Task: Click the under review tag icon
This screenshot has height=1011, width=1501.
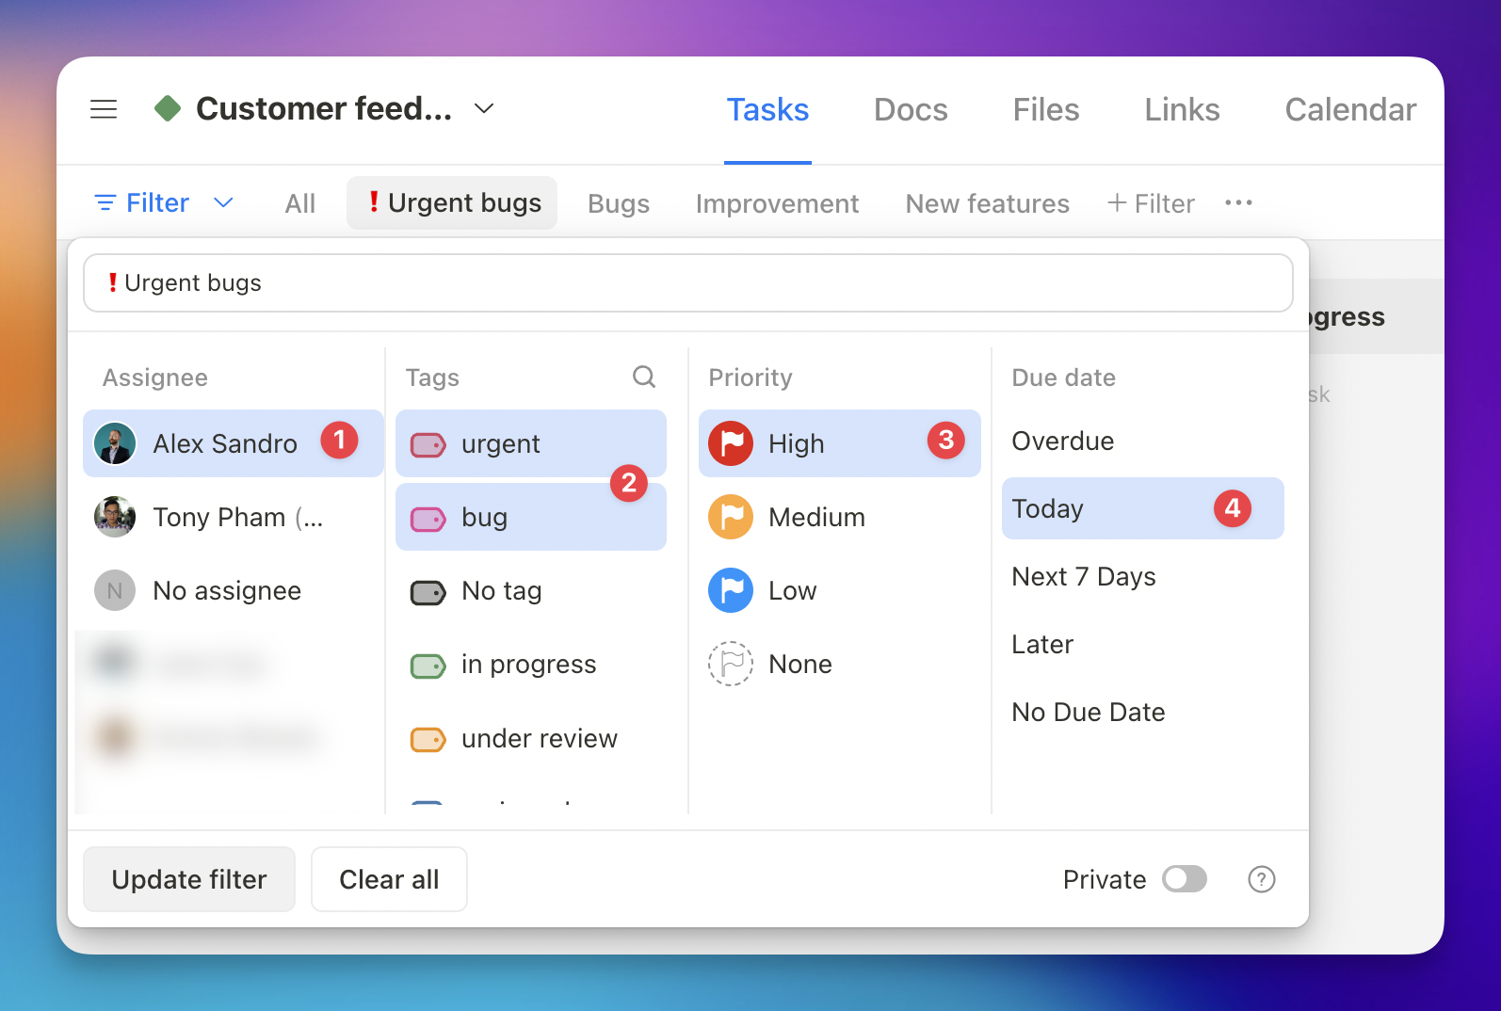Action: 428,740
